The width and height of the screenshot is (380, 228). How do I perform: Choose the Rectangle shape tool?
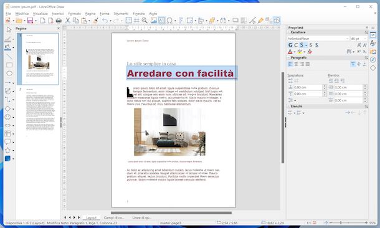9,65
